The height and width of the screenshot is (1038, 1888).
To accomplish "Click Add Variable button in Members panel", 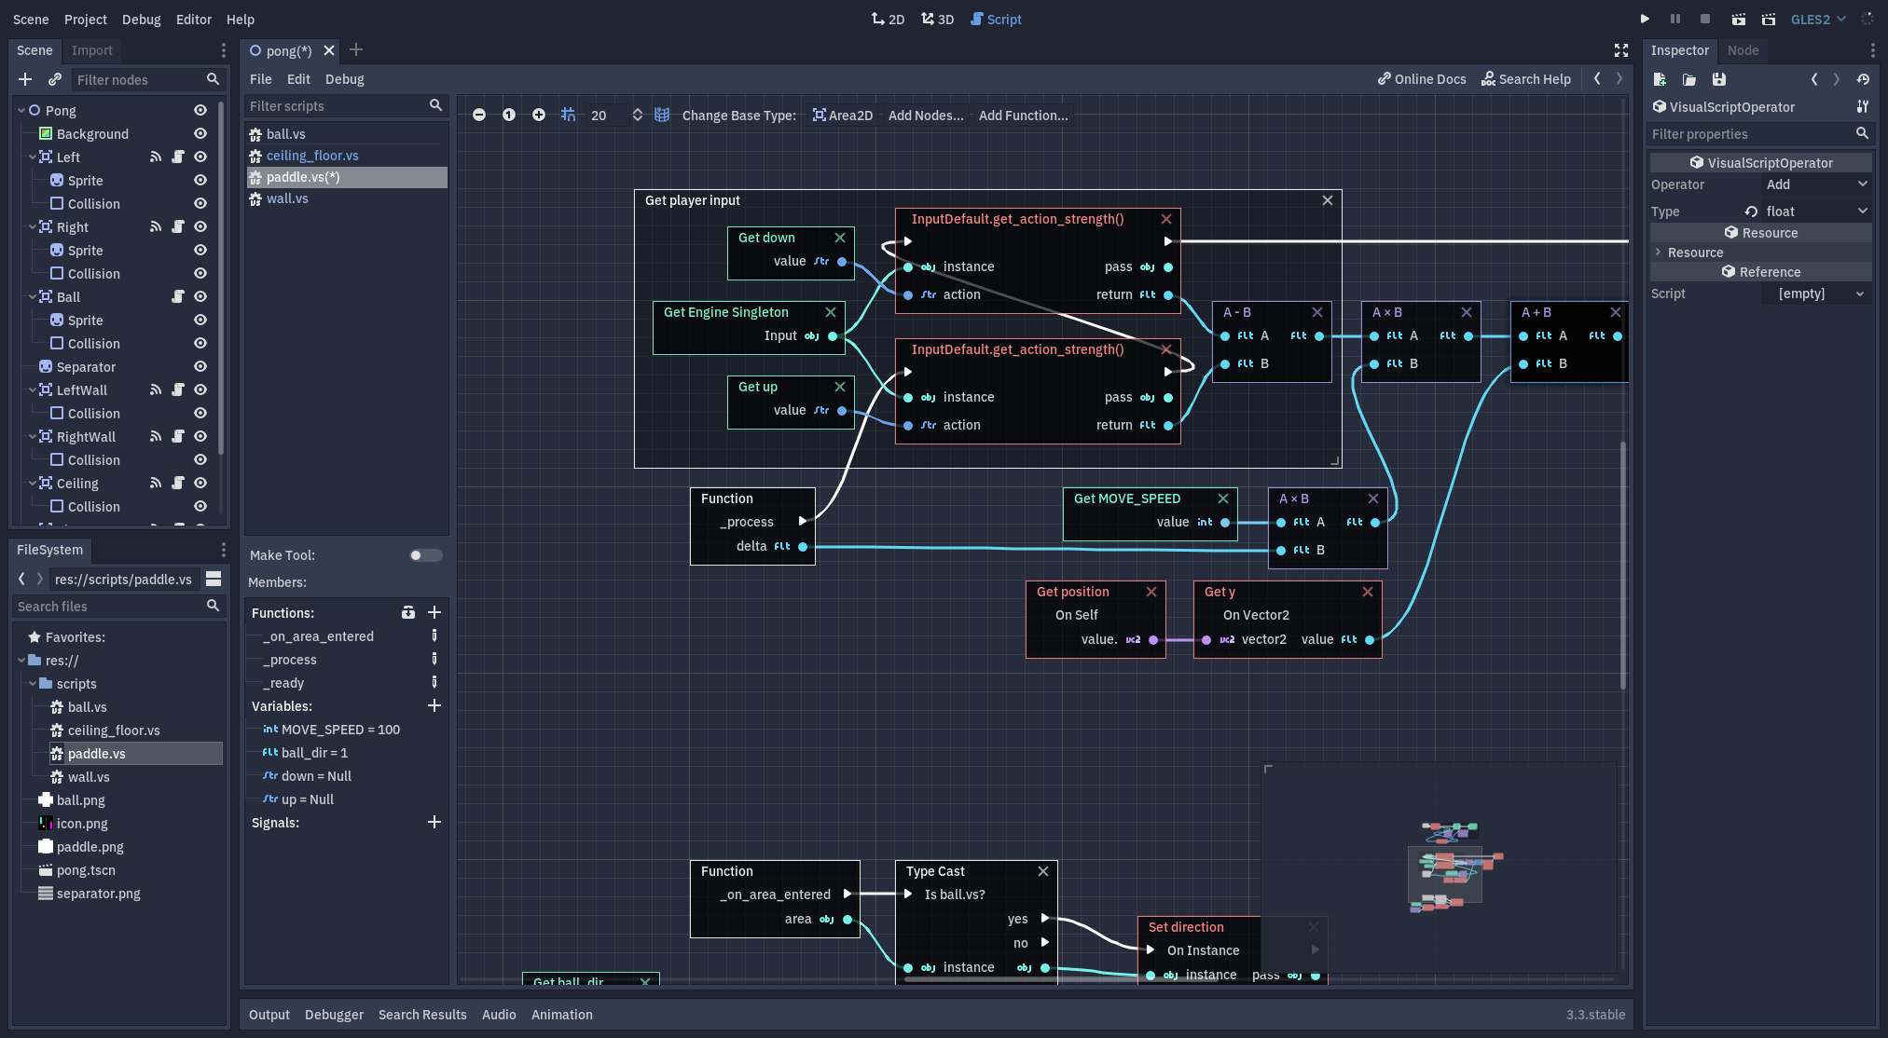I will coord(434,707).
